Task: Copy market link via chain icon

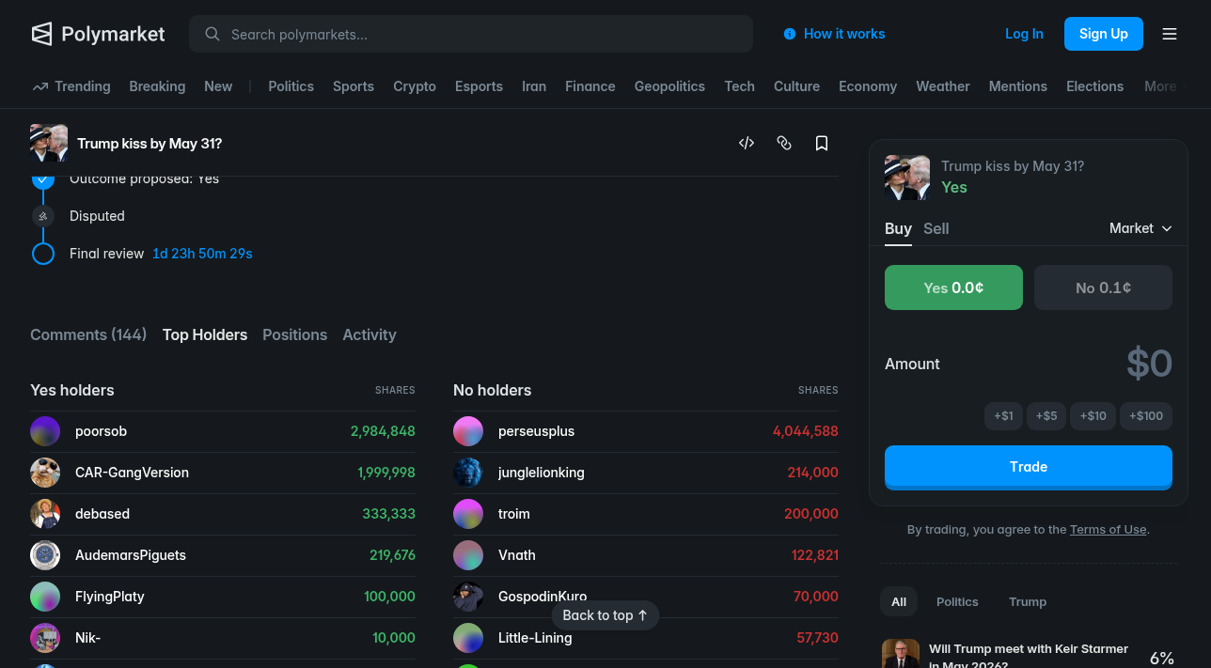Action: click(784, 143)
